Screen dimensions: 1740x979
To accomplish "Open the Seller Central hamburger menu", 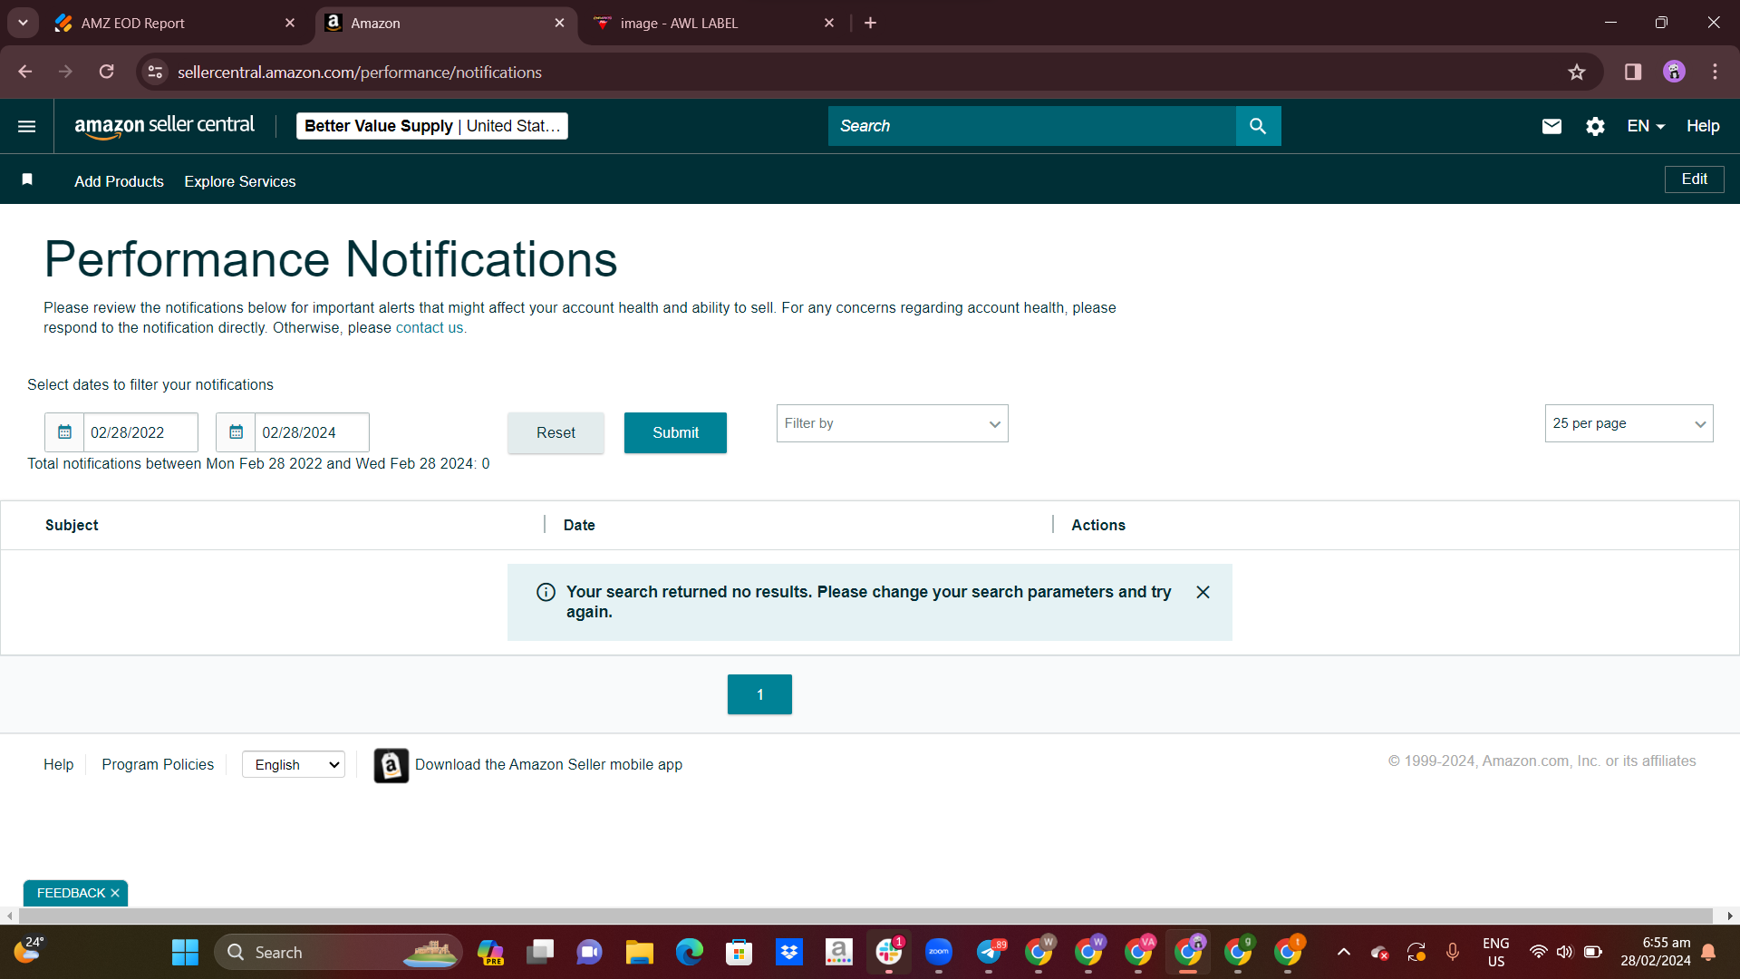I will [x=27, y=126].
